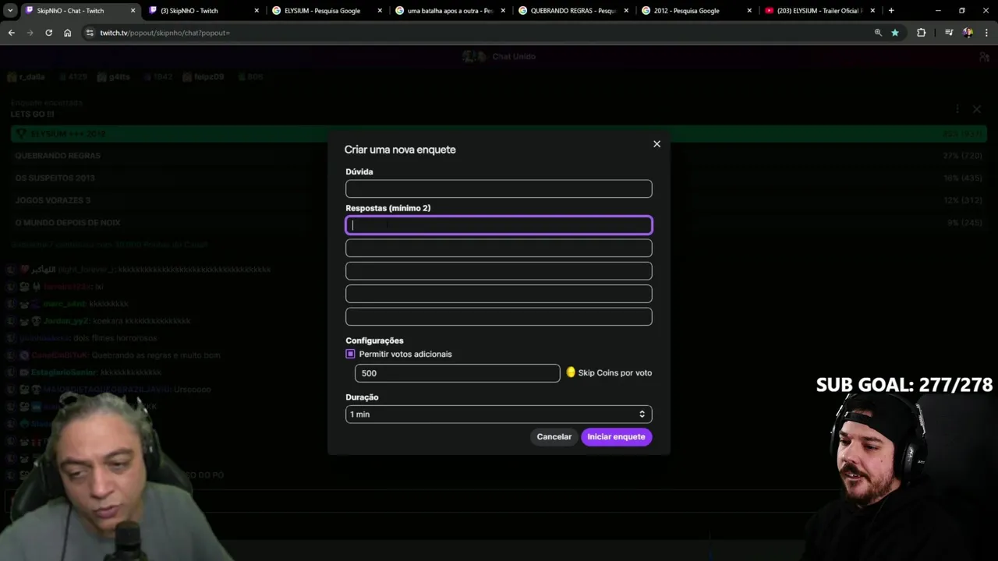Image resolution: width=998 pixels, height=561 pixels.
Task: Focus the first Respostas answer field
Action: point(499,225)
